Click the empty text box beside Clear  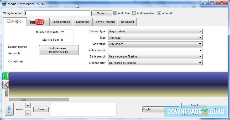tap(84, 109)
